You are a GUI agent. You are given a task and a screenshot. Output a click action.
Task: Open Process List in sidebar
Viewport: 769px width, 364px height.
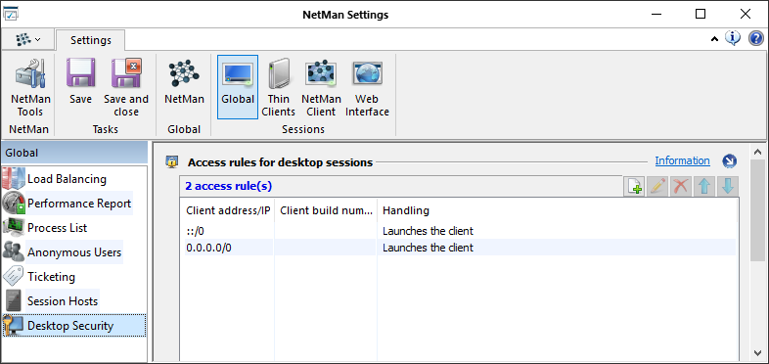57,228
